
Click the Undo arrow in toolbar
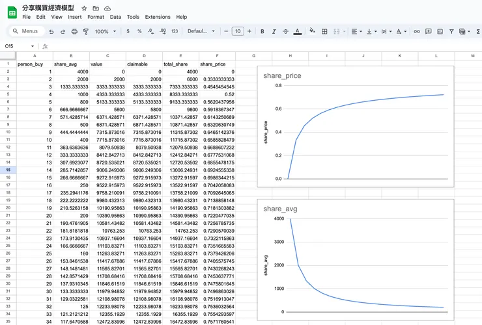[51, 31]
